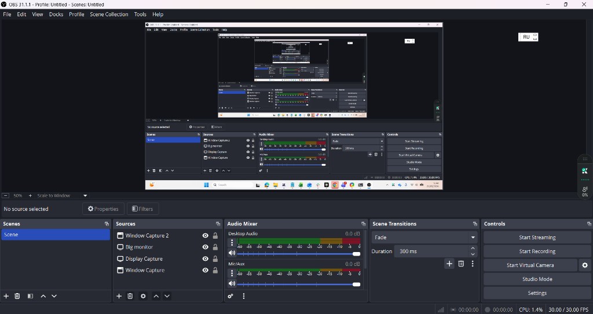This screenshot has width=593, height=314.
Task: Open Desktop Audio three-dot options
Action: (x=232, y=243)
